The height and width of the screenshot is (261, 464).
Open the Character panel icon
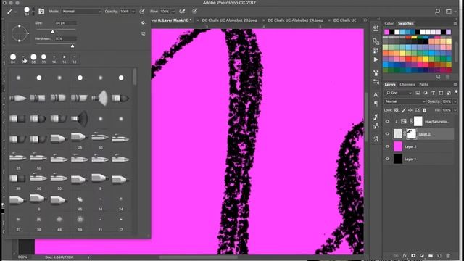click(x=376, y=95)
